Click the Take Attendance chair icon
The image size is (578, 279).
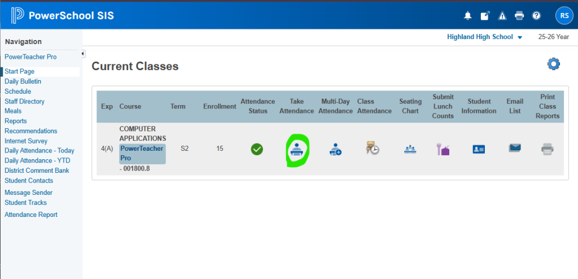[x=297, y=150]
